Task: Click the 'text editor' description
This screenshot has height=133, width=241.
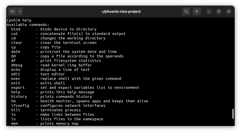Action: click(x=53, y=74)
